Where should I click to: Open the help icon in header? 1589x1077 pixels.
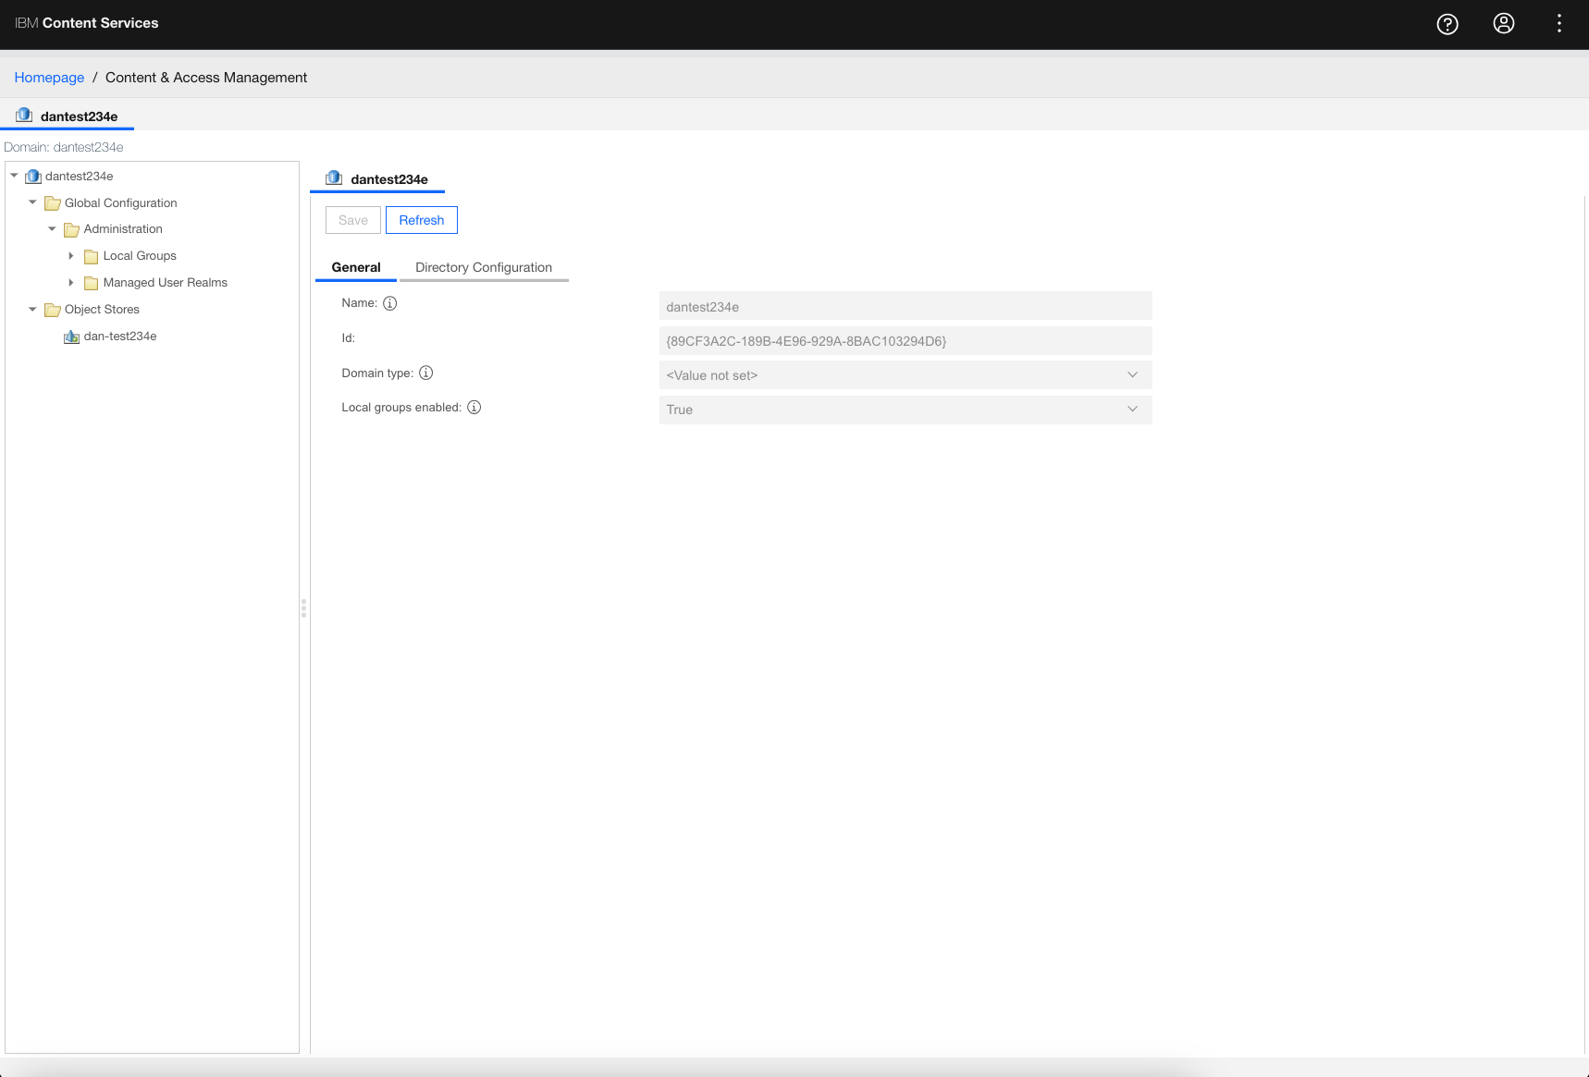(x=1447, y=24)
